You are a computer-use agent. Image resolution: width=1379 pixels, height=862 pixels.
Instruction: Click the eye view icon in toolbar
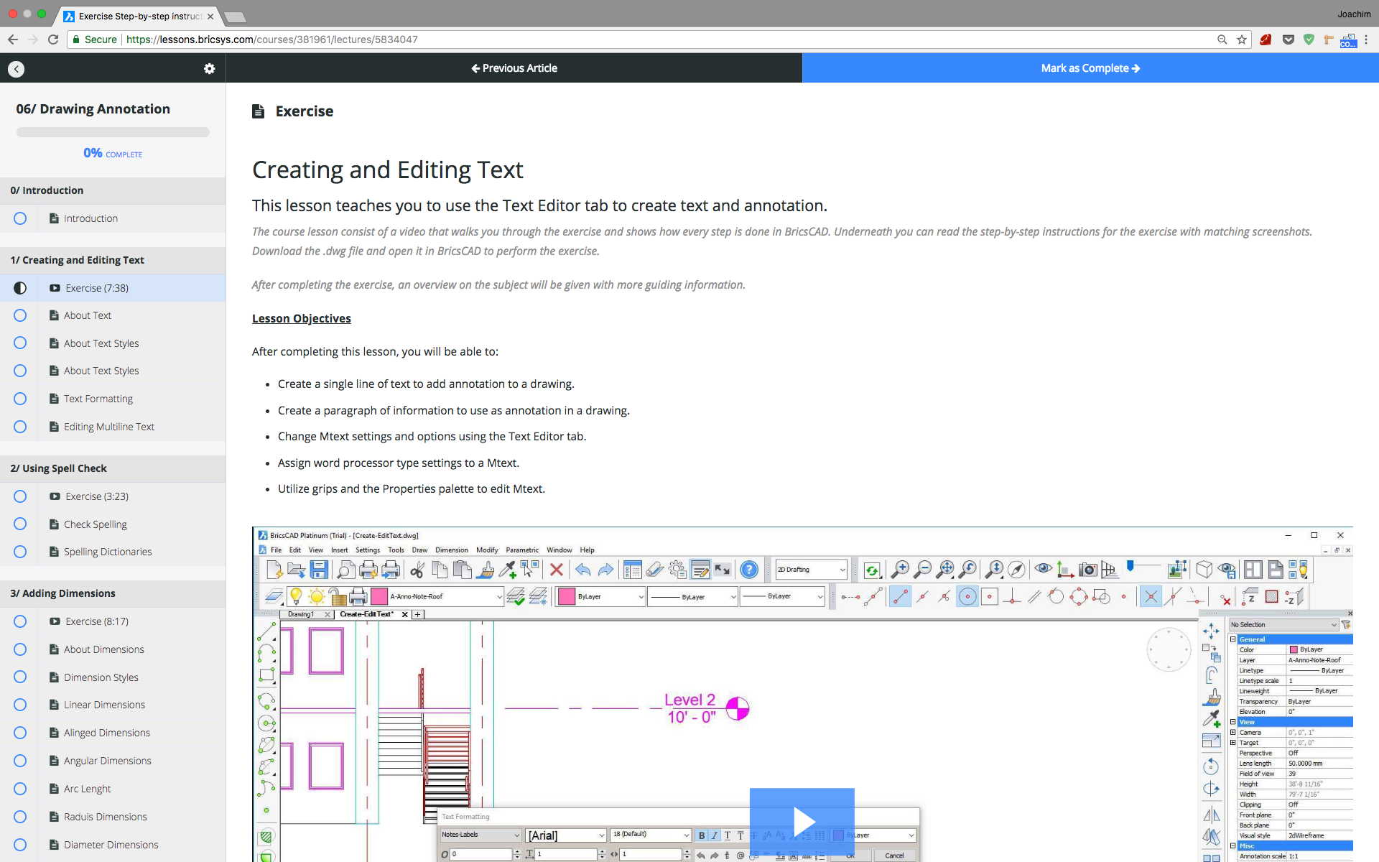click(x=1043, y=569)
